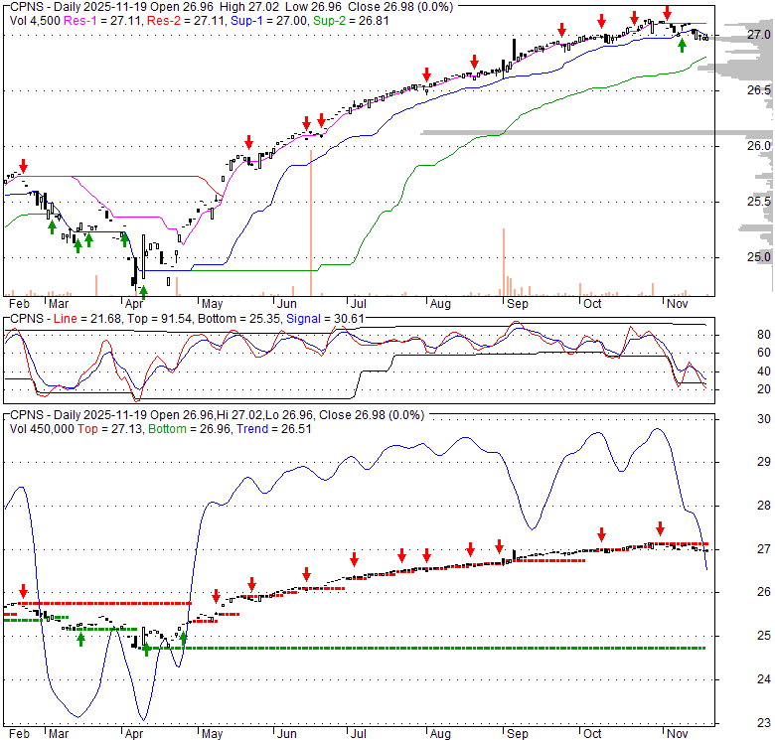This screenshot has width=775, height=740.
Task: Select the green arrow at April low on top chart
Action: pos(143,291)
